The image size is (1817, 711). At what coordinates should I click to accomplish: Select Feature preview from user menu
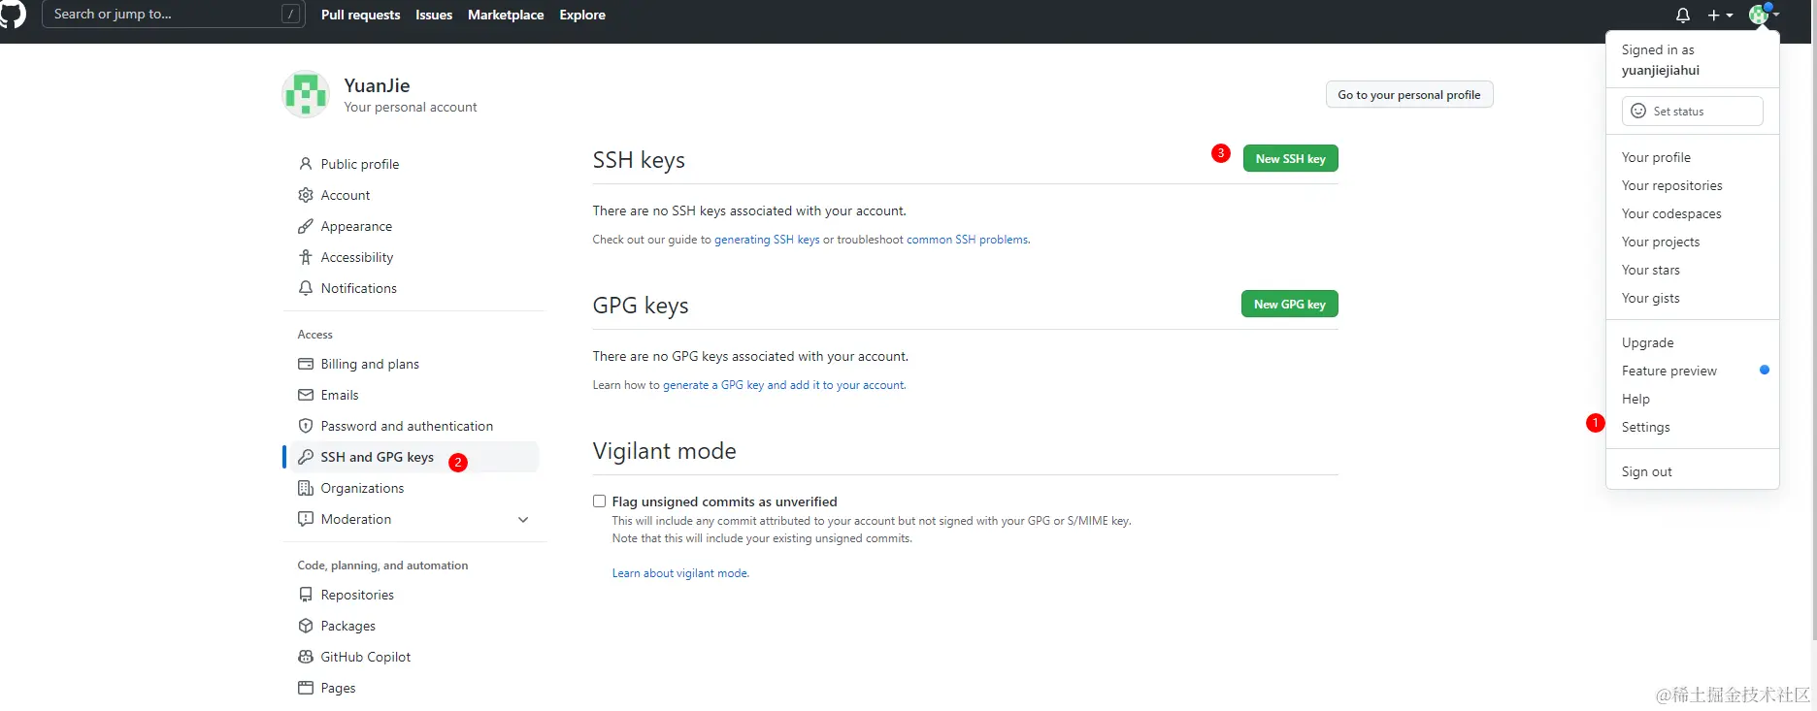[x=1692, y=371]
